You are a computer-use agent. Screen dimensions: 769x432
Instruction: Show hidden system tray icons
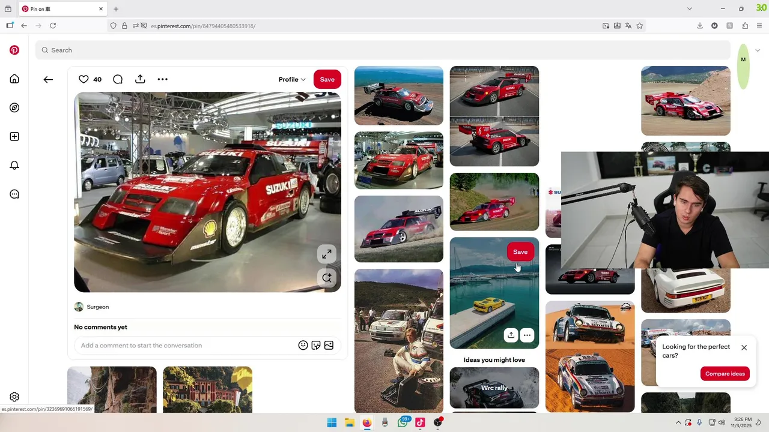[x=678, y=422]
